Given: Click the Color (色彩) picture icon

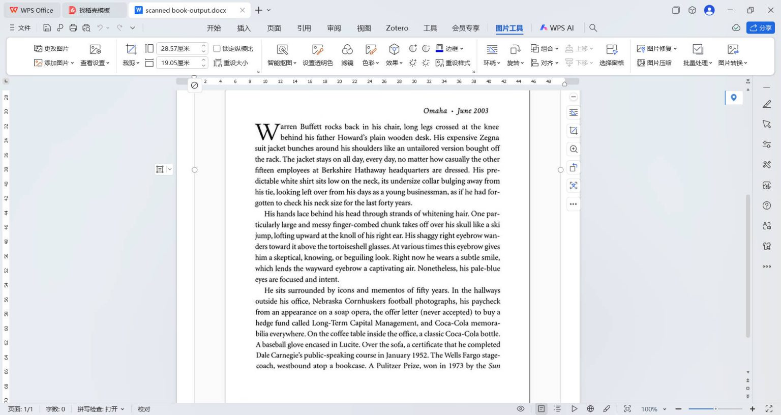Looking at the screenshot, I should pyautogui.click(x=371, y=49).
